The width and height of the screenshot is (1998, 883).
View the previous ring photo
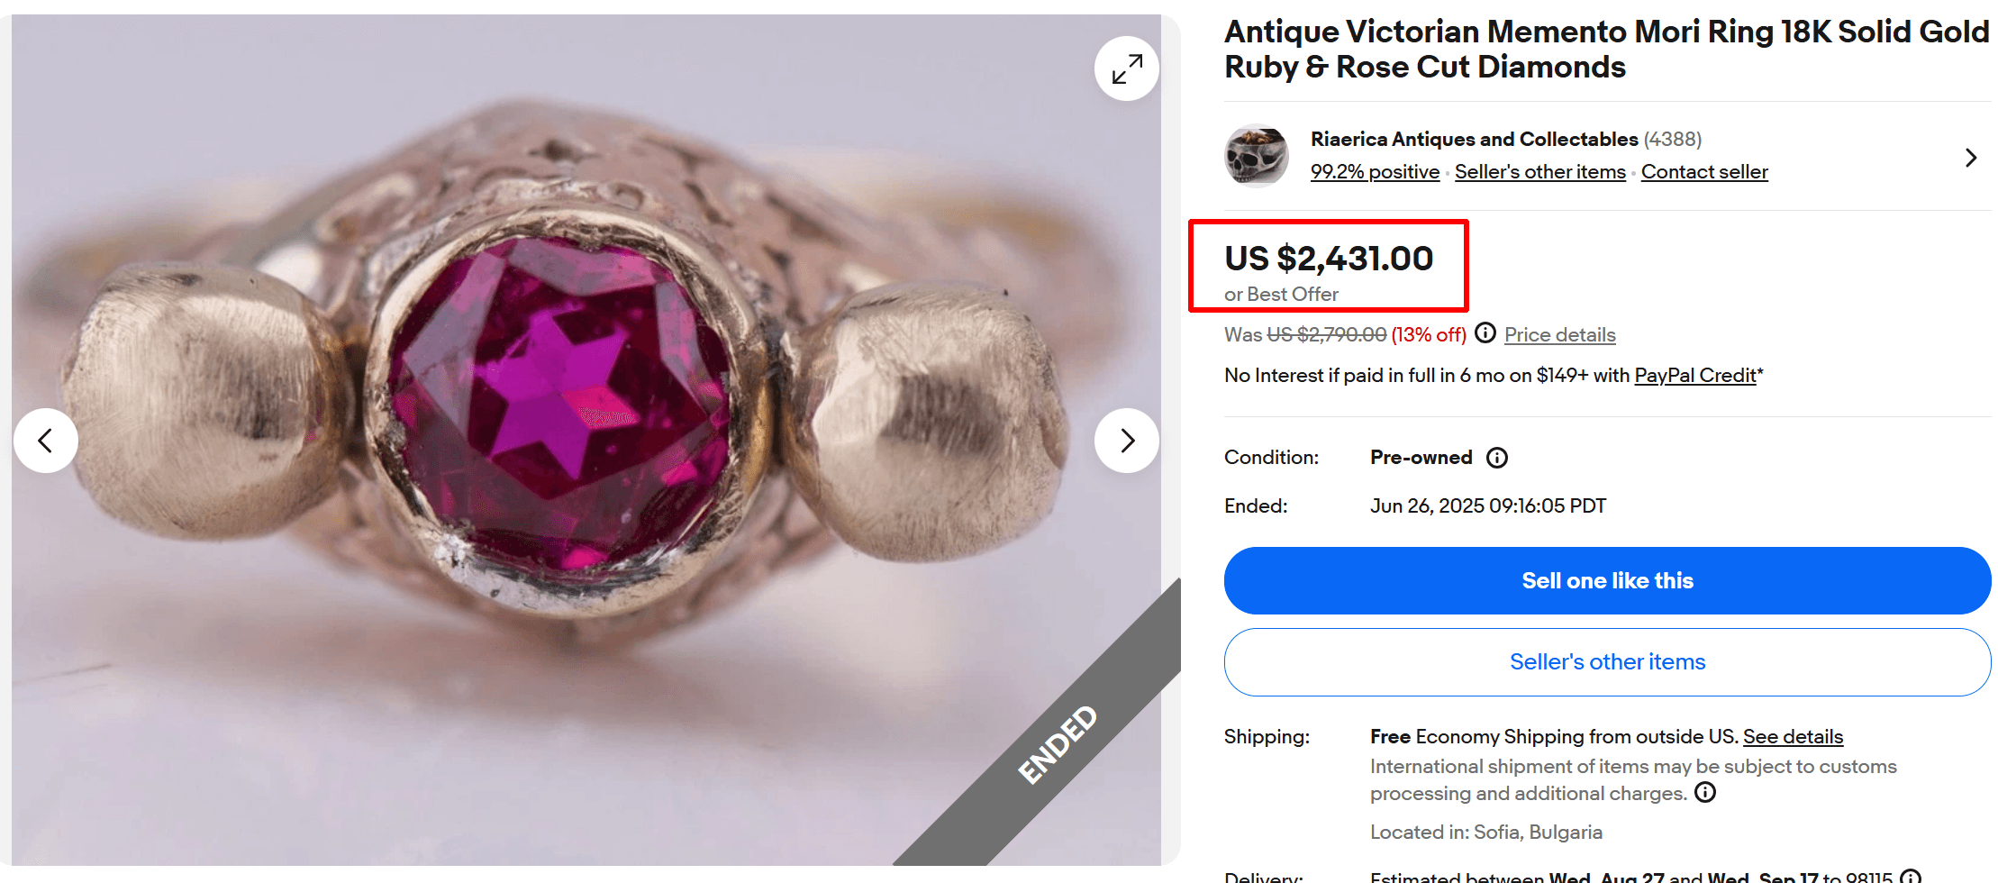(x=46, y=441)
